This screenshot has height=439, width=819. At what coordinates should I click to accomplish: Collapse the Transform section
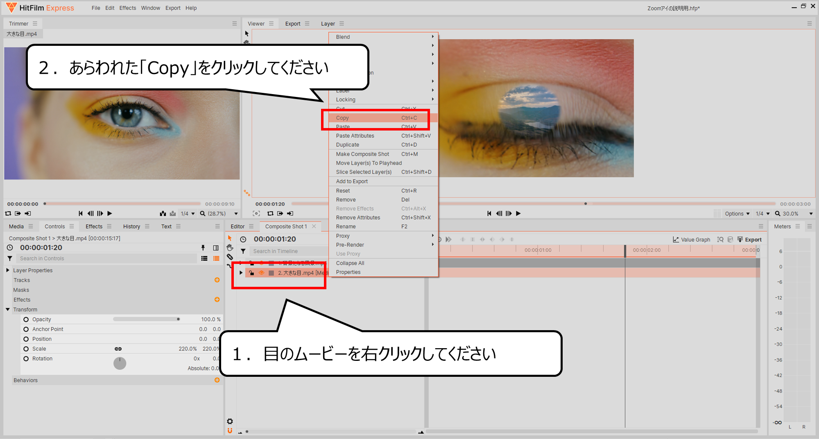click(8, 310)
